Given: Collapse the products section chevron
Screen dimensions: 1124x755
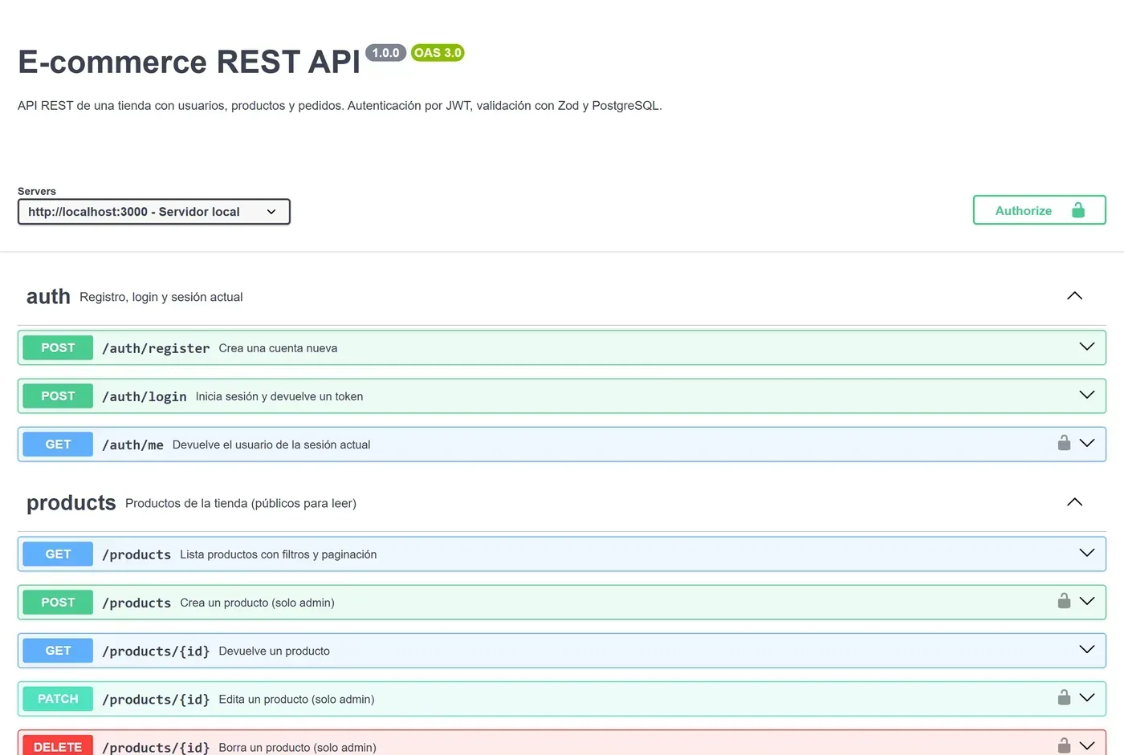Looking at the screenshot, I should [x=1074, y=502].
